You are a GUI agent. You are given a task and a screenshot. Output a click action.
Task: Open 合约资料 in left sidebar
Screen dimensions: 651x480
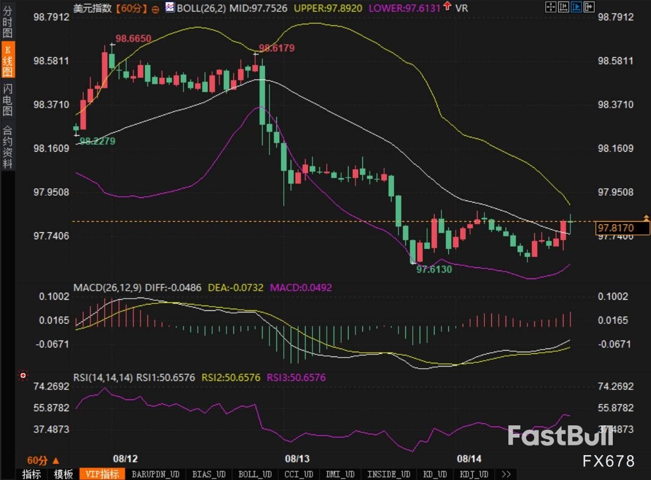coord(8,147)
